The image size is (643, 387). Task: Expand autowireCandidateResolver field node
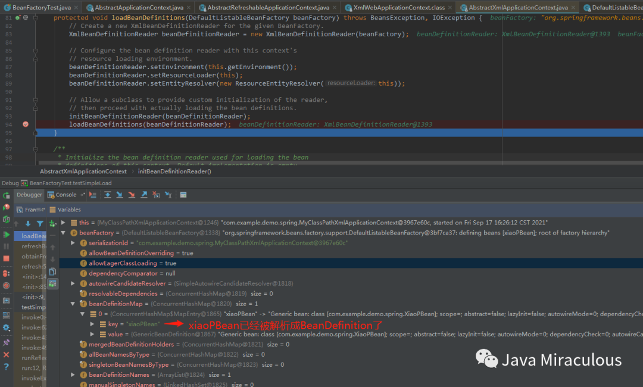(x=73, y=283)
